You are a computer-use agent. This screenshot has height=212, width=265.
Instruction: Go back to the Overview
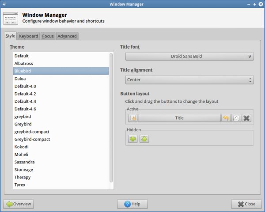click(x=19, y=204)
